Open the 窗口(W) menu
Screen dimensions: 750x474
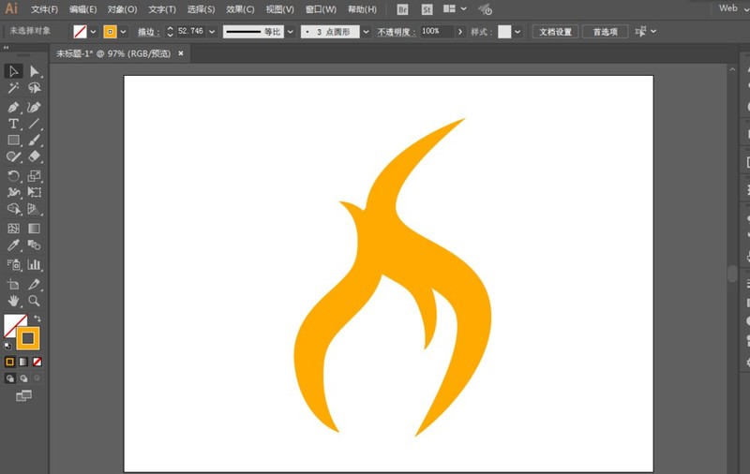[321, 9]
